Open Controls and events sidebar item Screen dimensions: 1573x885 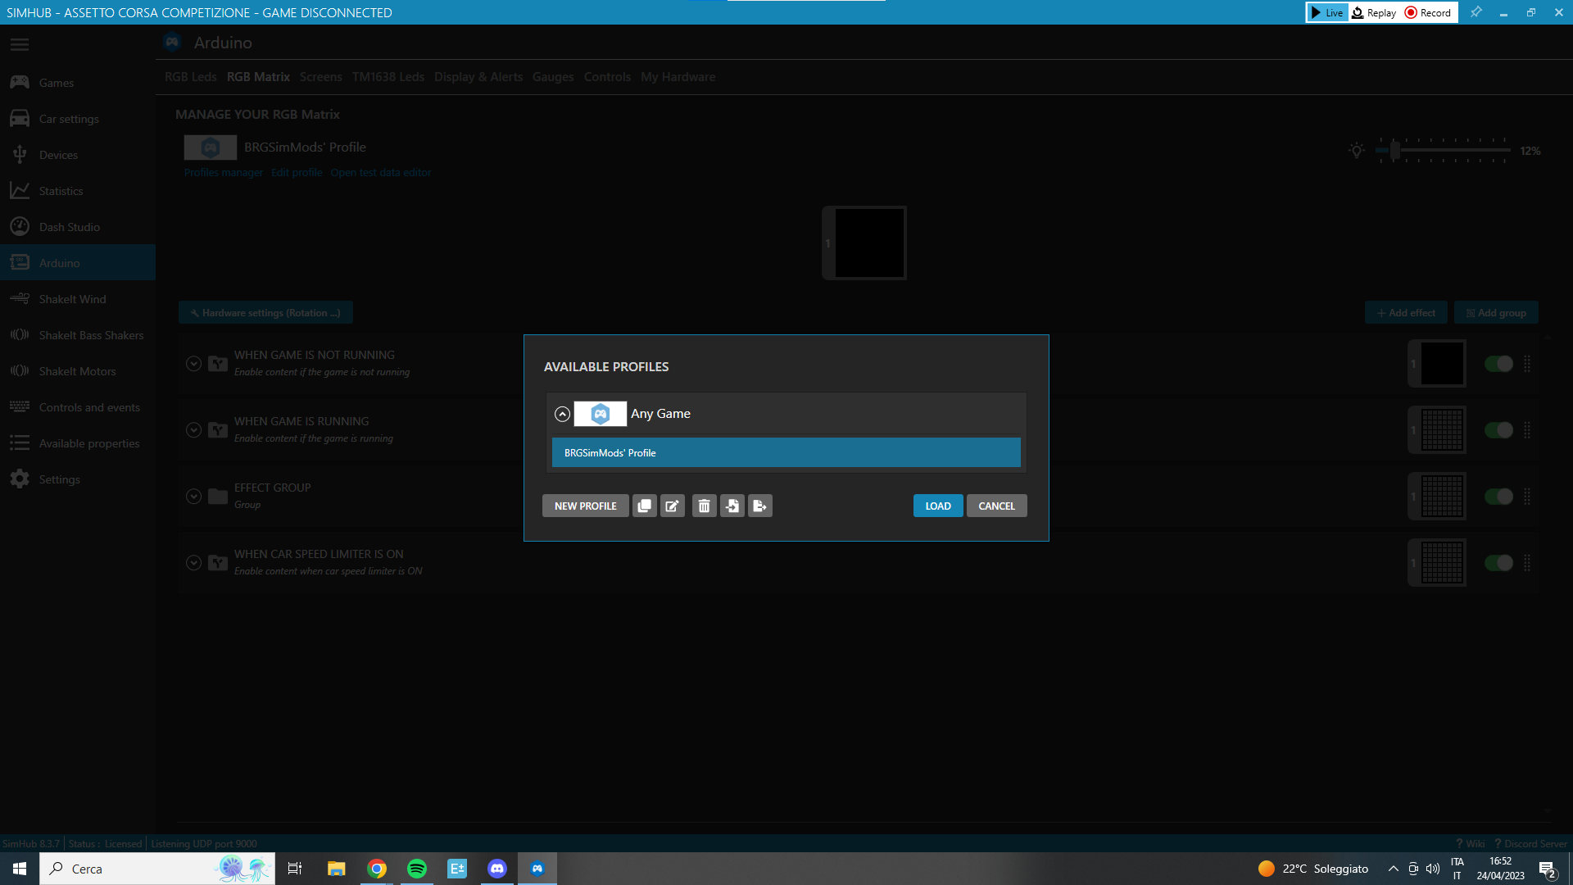[x=78, y=407]
